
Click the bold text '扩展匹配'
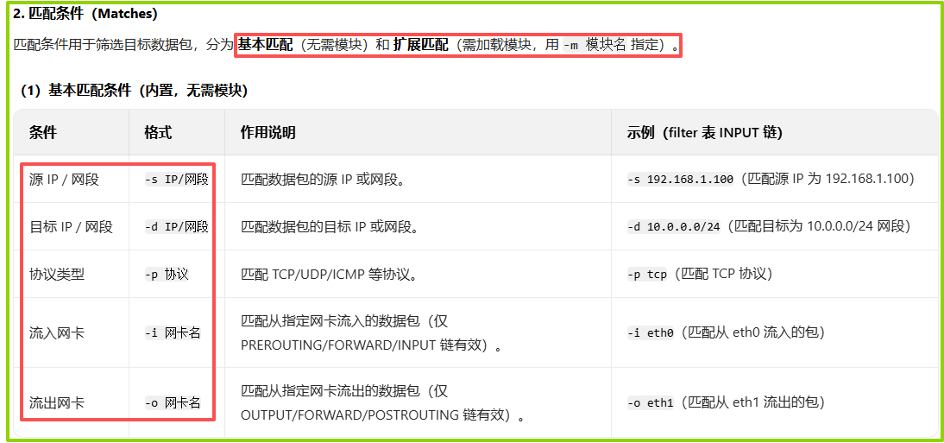(x=421, y=45)
